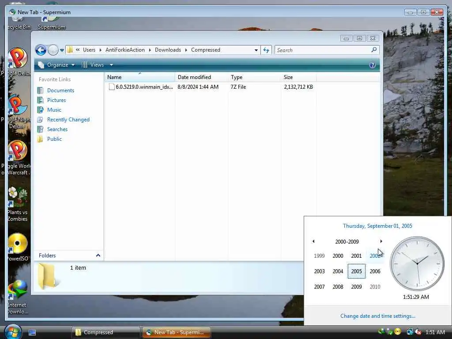Click the analog clock face
The height and width of the screenshot is (339, 452).
417,264
